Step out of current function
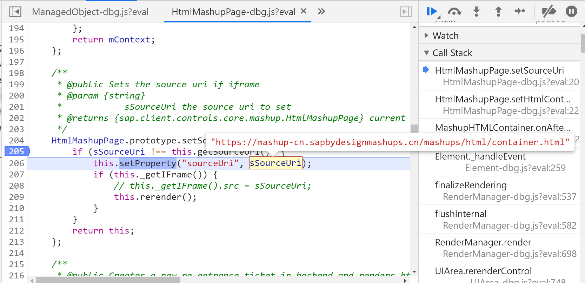Viewport: 585px width, 283px height. tap(498, 12)
